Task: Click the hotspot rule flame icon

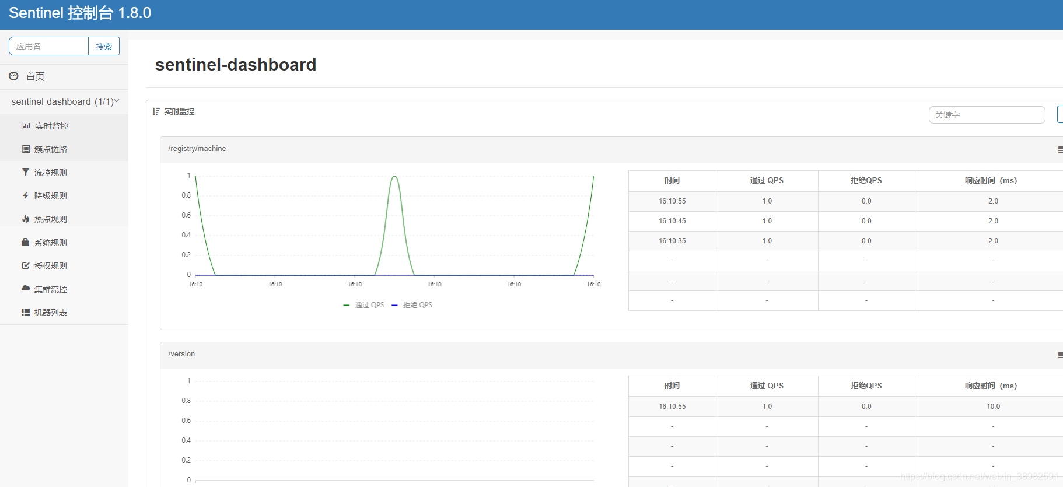Action: (x=26, y=219)
